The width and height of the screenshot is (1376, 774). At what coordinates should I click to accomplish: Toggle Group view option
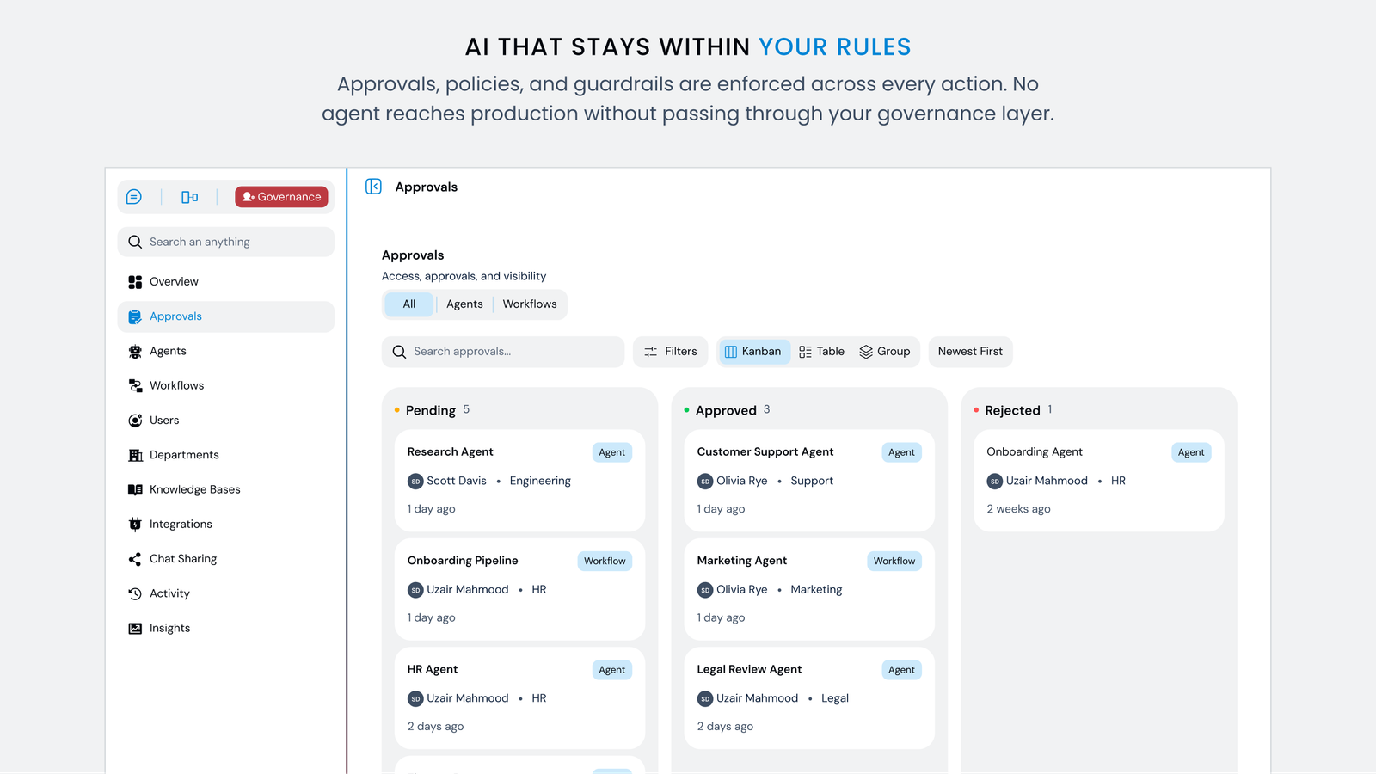click(x=885, y=352)
